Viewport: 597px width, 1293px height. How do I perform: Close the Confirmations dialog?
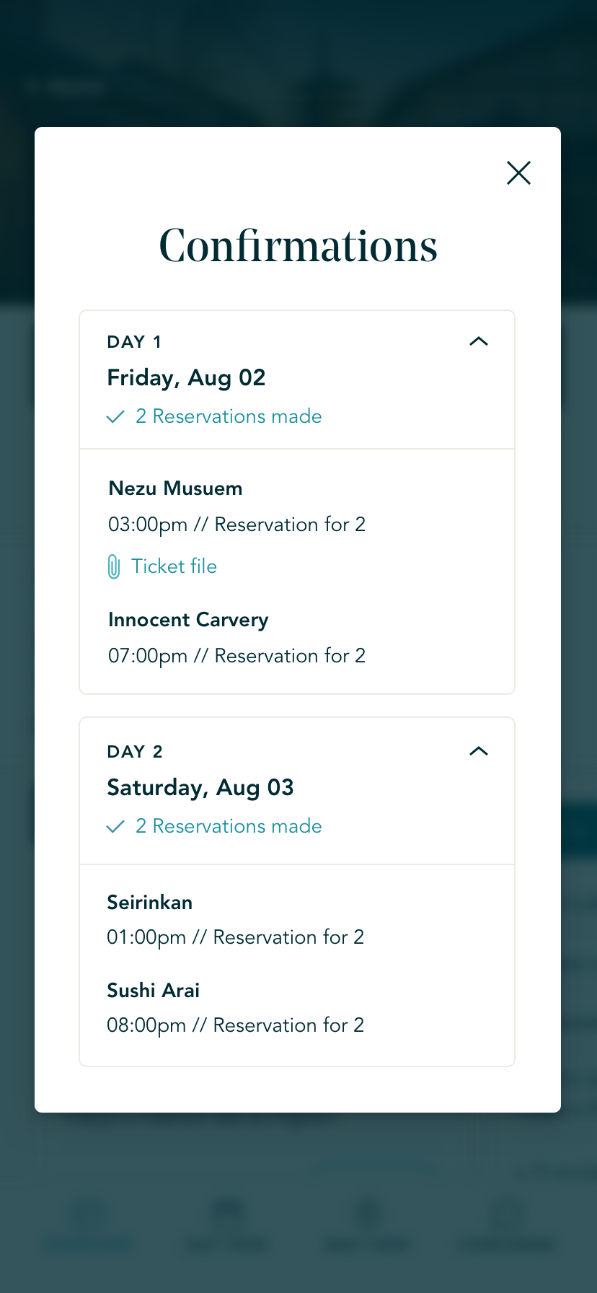[x=518, y=173]
